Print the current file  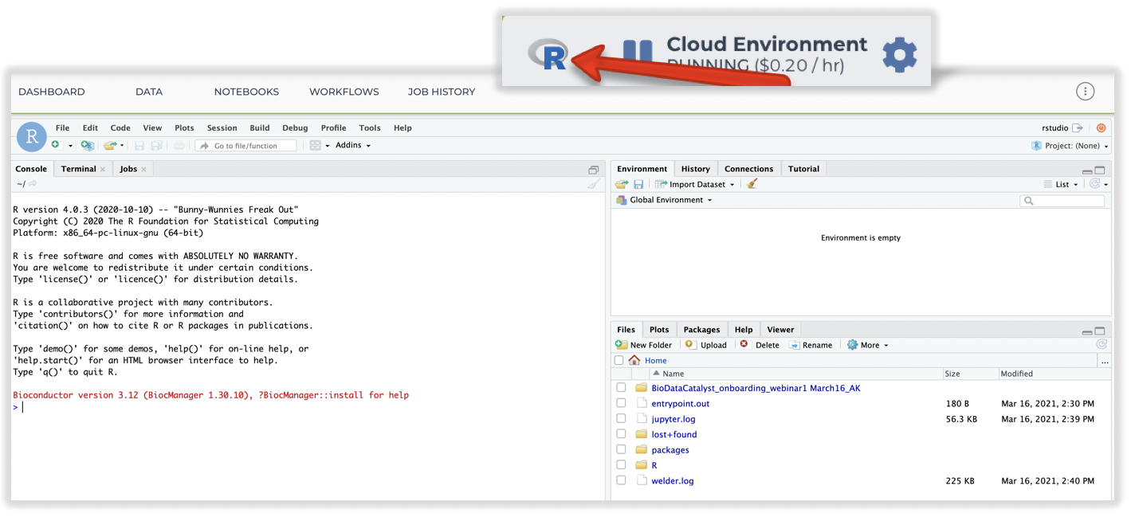[x=179, y=146]
